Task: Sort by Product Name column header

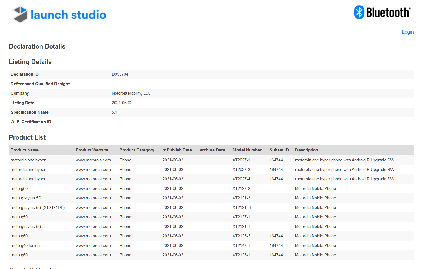Action: click(x=25, y=150)
